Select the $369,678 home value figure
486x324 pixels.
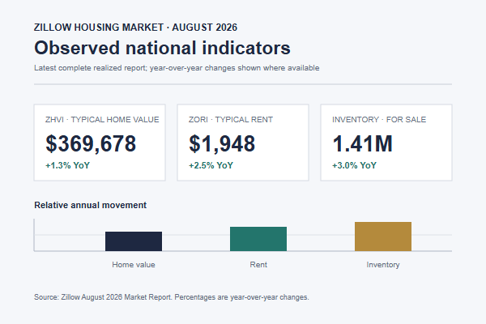(91, 143)
